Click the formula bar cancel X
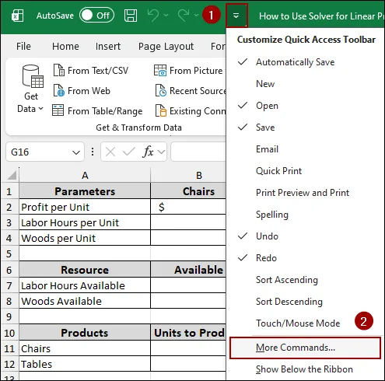Screen dimensions: 385x381 [110, 152]
